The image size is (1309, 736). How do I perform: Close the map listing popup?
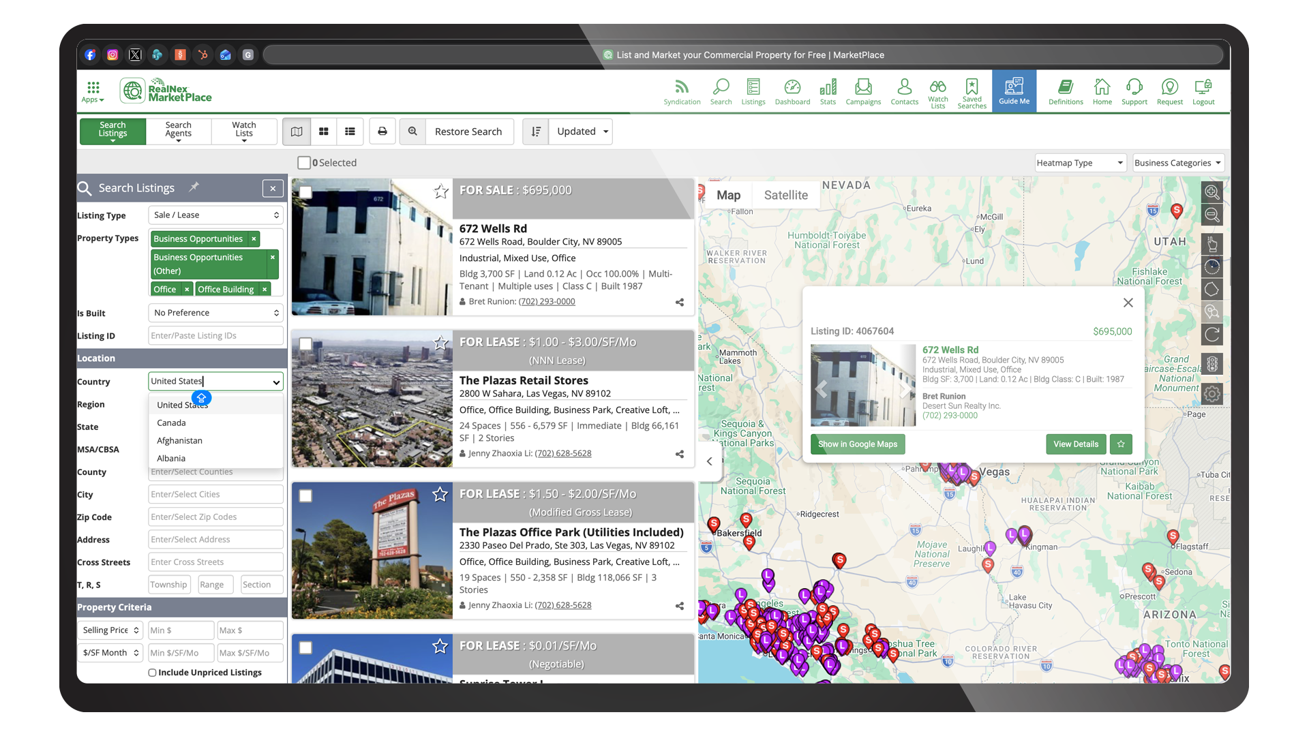tap(1128, 303)
